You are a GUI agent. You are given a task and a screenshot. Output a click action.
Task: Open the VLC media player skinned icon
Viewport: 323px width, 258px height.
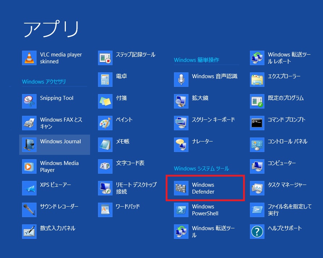(29, 58)
